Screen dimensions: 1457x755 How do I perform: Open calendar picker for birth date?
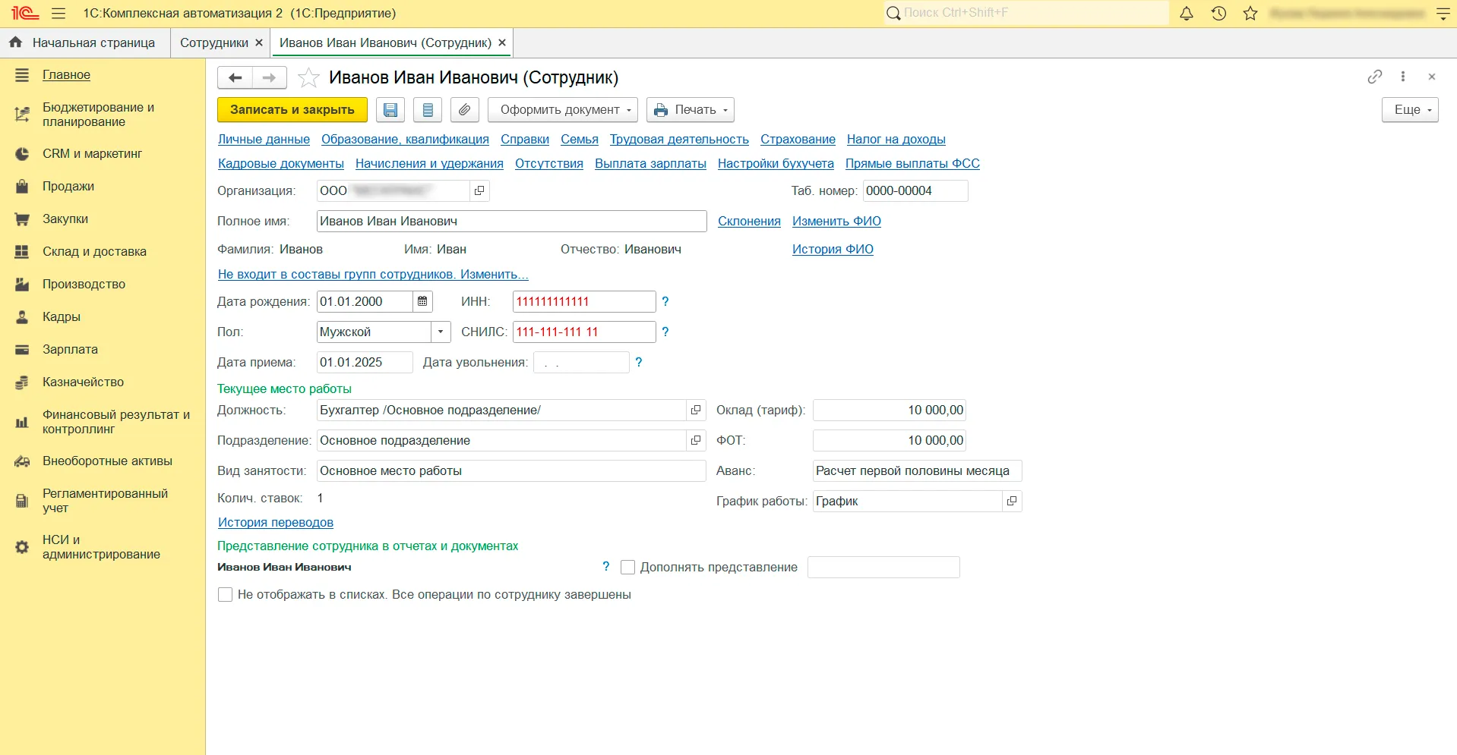click(422, 301)
